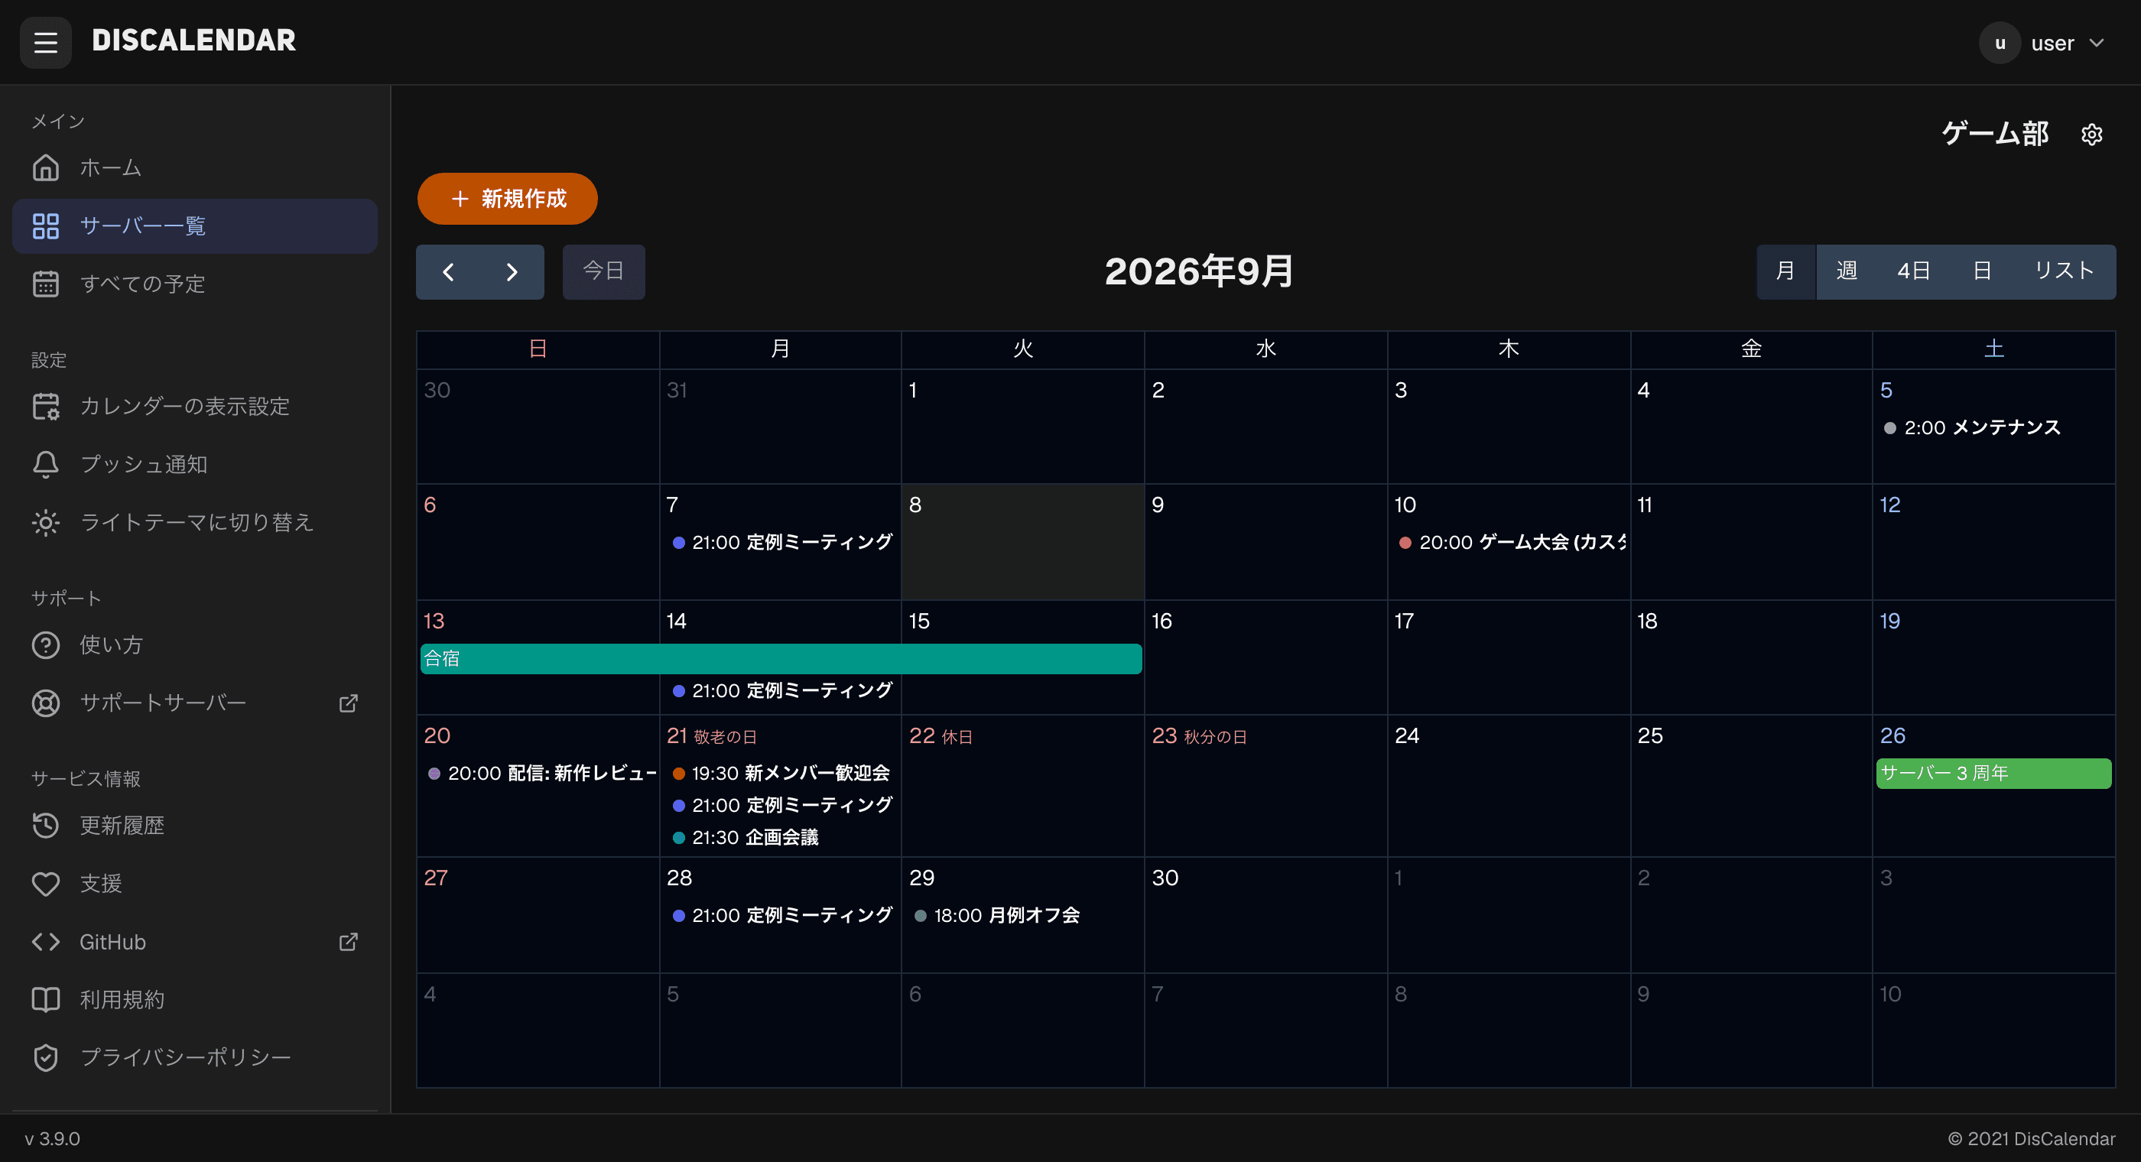Go to previous month with left arrow
Viewport: 2141px width, 1162px height.
pos(448,272)
